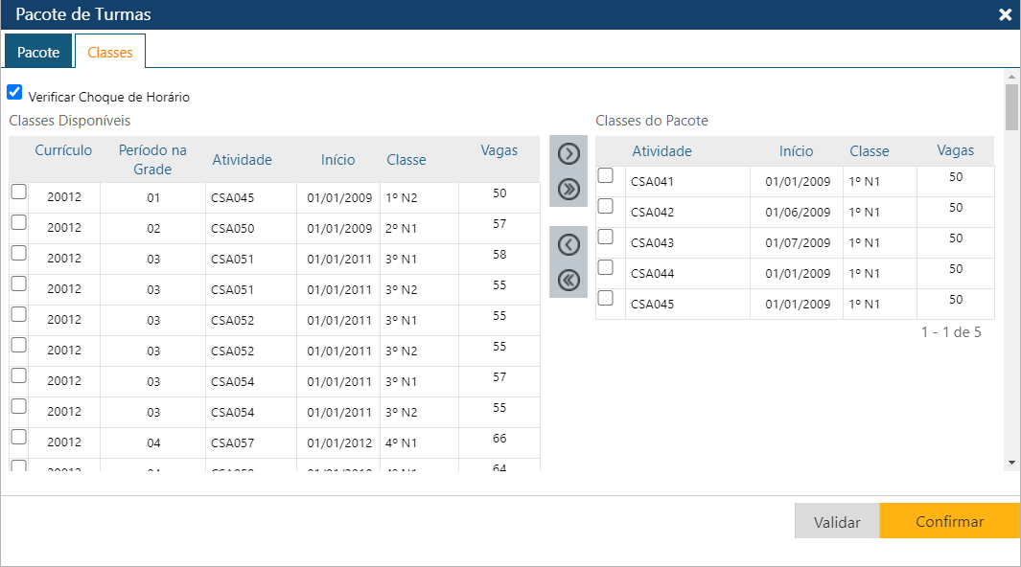Uncheck Verificar Choque de Horário
The height and width of the screenshot is (567, 1021).
14,93
